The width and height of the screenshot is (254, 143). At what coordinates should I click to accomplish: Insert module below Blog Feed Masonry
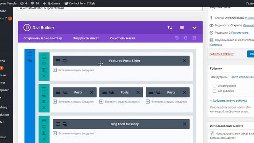73,133
